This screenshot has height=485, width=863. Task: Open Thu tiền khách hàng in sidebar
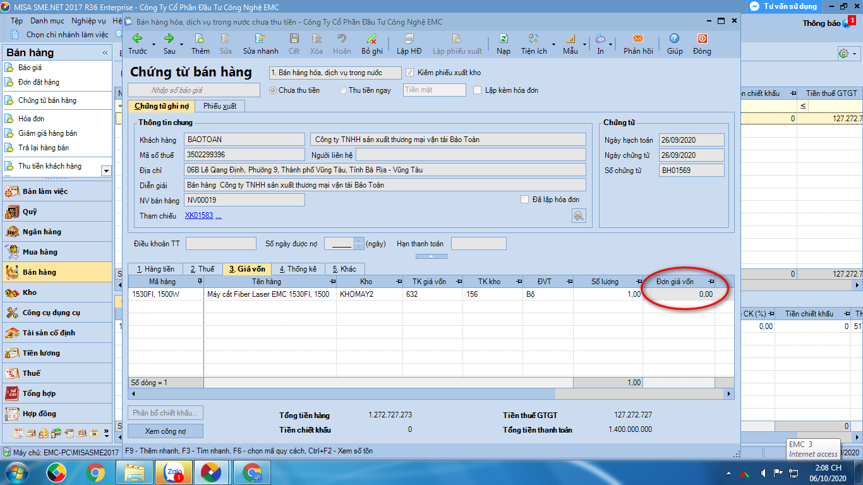[50, 166]
